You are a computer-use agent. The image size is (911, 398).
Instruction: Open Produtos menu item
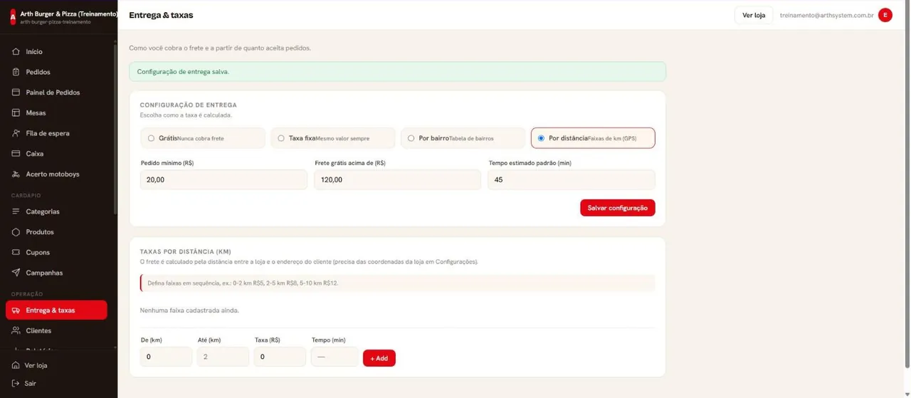coord(56,232)
